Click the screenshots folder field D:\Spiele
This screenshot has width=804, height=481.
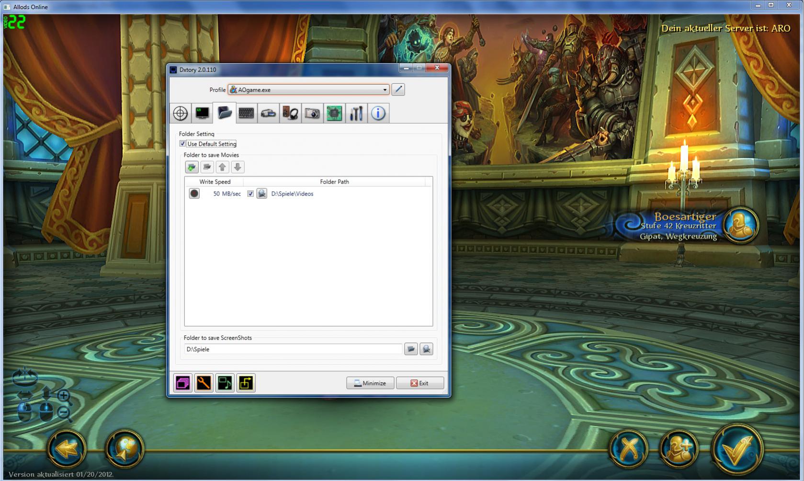point(293,349)
